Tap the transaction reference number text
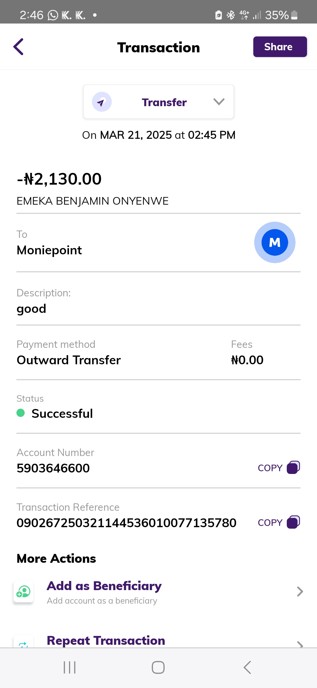The image size is (317, 688). [x=127, y=523]
